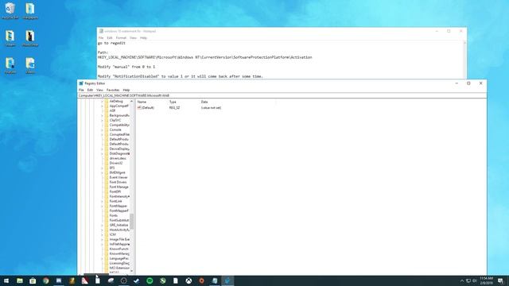Screen dimensions: 509x286
Task: Select the Fonts registry key
Action: pos(114,215)
